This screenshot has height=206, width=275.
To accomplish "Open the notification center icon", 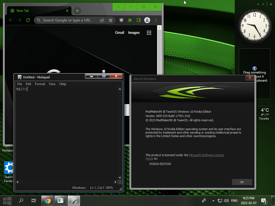I will pos(264,201).
